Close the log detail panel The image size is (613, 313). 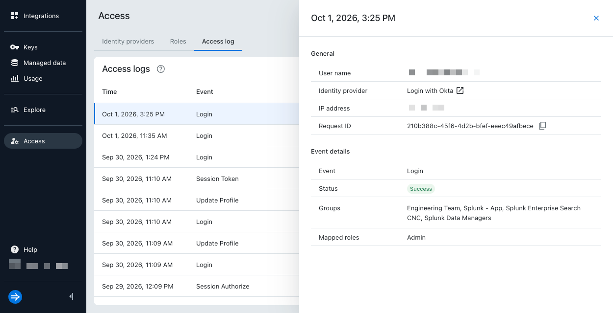596,18
